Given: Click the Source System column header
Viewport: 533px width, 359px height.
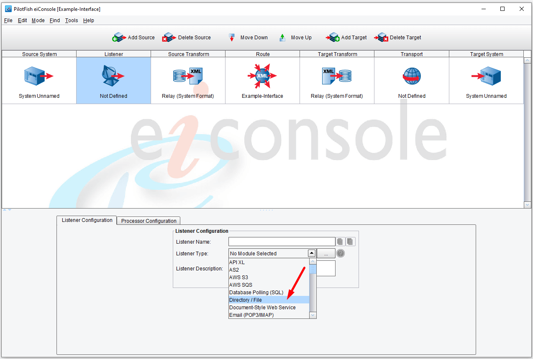Looking at the screenshot, I should (x=39, y=54).
